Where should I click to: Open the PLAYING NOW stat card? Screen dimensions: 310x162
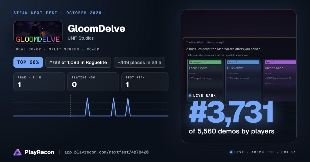[93, 82]
